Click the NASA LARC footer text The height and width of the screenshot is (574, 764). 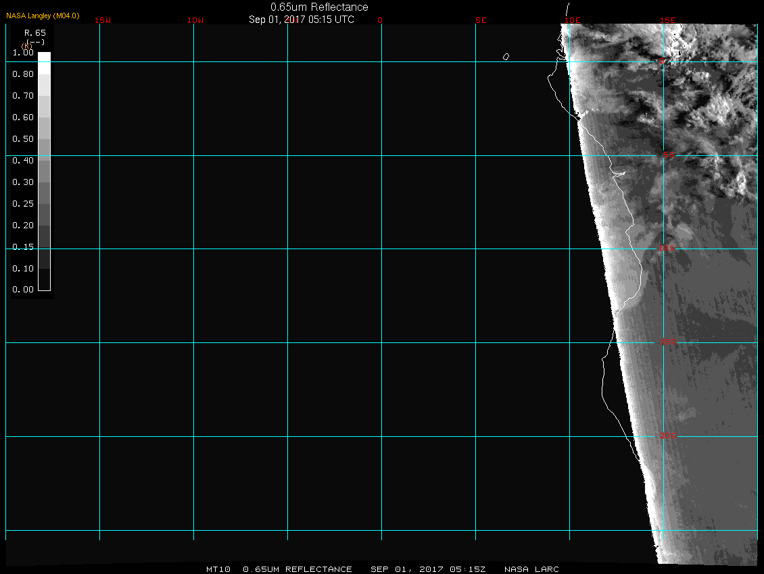pos(531,569)
